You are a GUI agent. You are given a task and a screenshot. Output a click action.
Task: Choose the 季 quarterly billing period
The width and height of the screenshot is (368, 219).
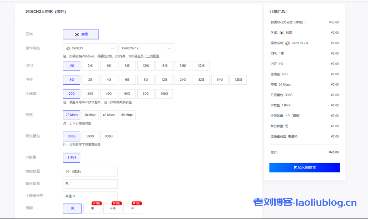(93, 208)
